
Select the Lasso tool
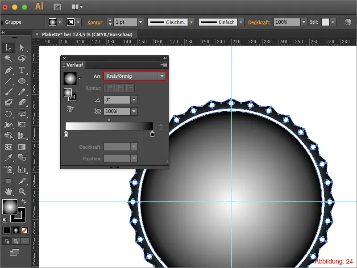tap(22, 59)
